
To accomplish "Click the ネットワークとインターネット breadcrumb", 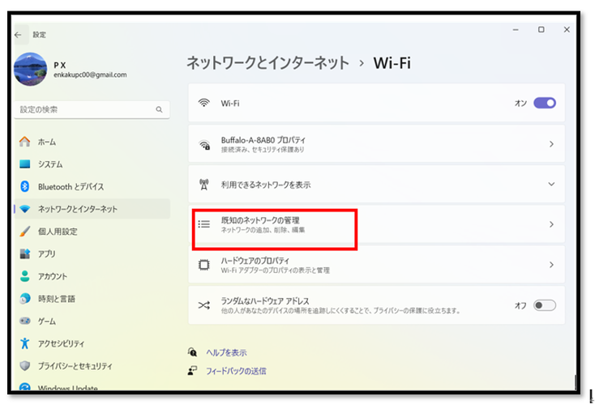I will [x=268, y=63].
